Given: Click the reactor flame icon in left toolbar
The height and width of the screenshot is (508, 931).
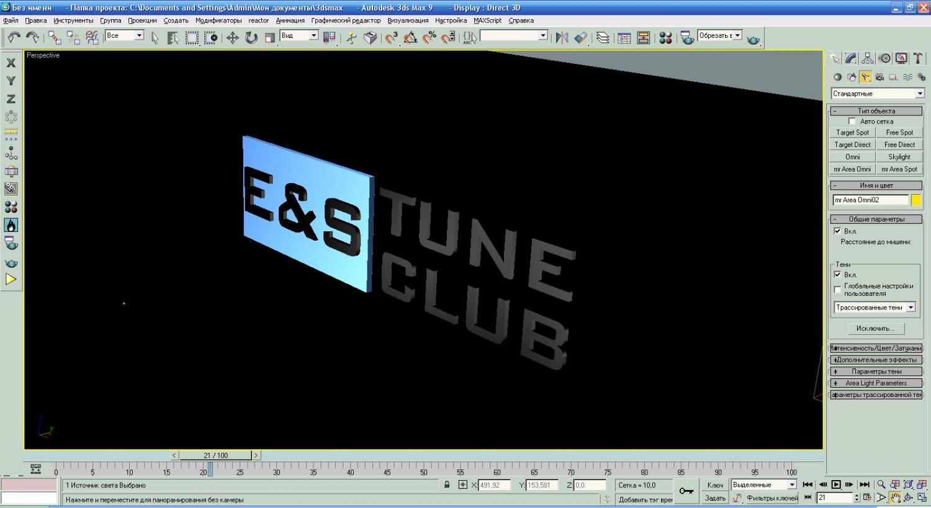Looking at the screenshot, I should tap(11, 225).
